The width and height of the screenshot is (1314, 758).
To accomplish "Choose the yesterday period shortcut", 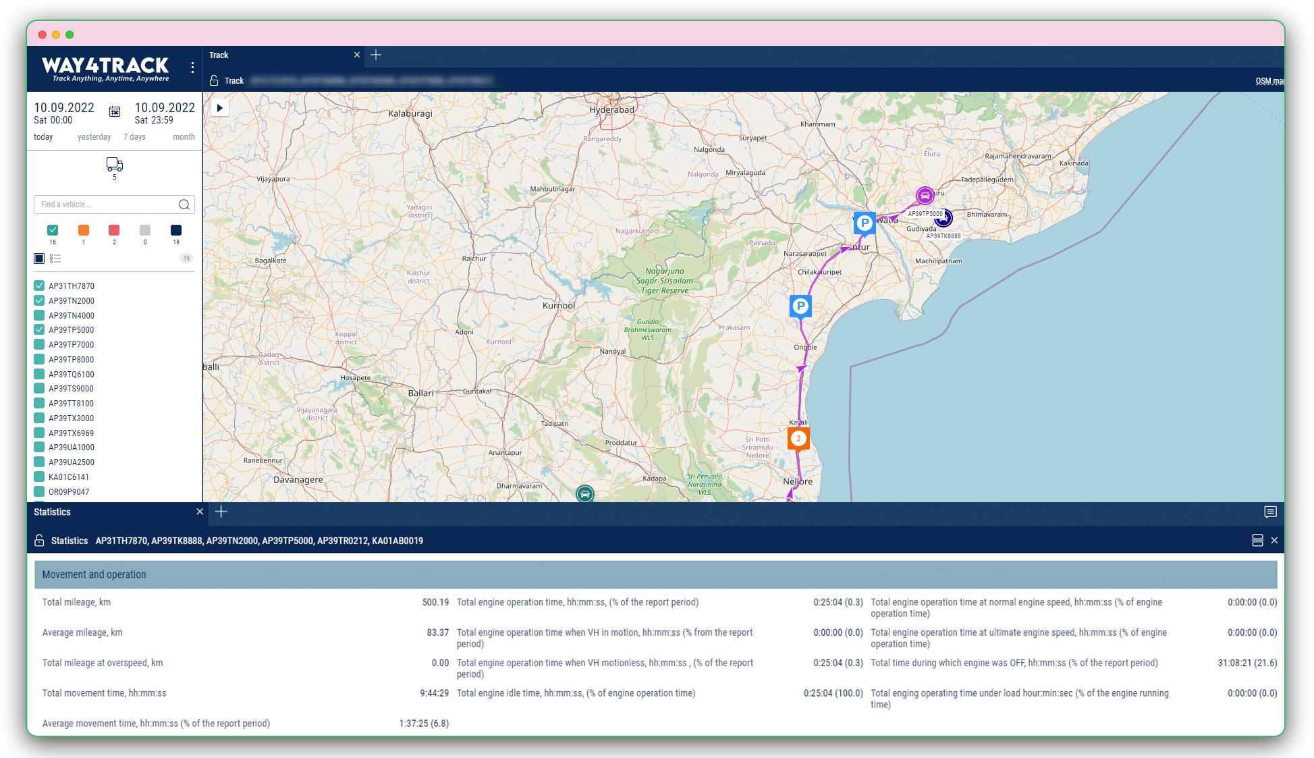I will coord(94,137).
